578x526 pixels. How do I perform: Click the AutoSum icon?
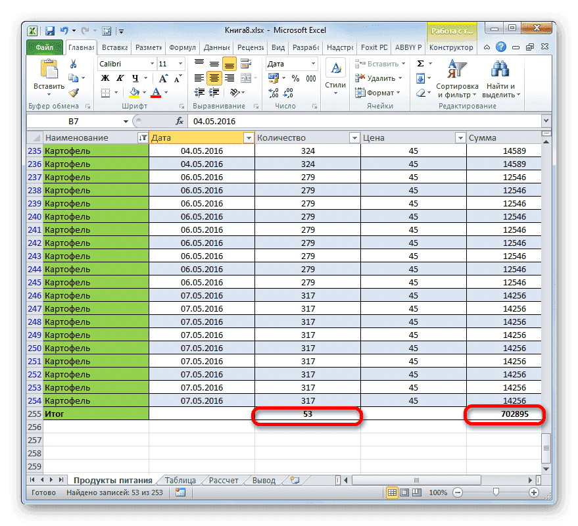pyautogui.click(x=420, y=63)
